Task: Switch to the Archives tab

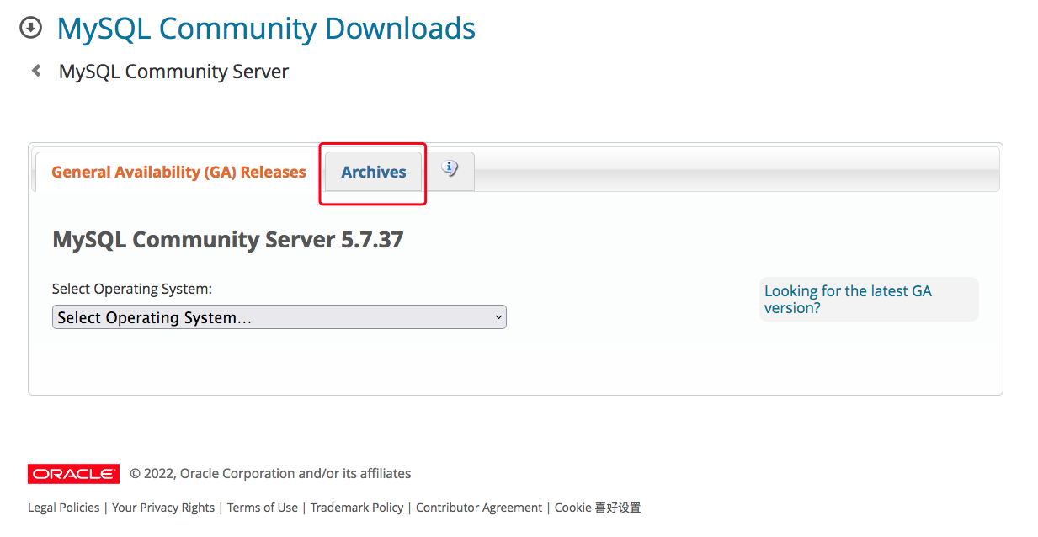Action: (374, 172)
